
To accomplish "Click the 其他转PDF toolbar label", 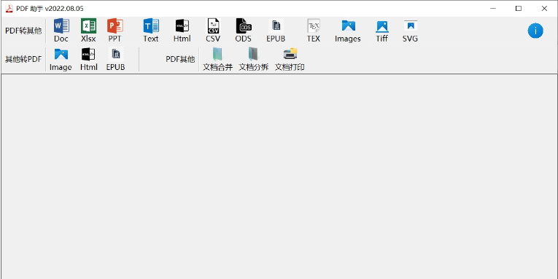I will tap(23, 59).
